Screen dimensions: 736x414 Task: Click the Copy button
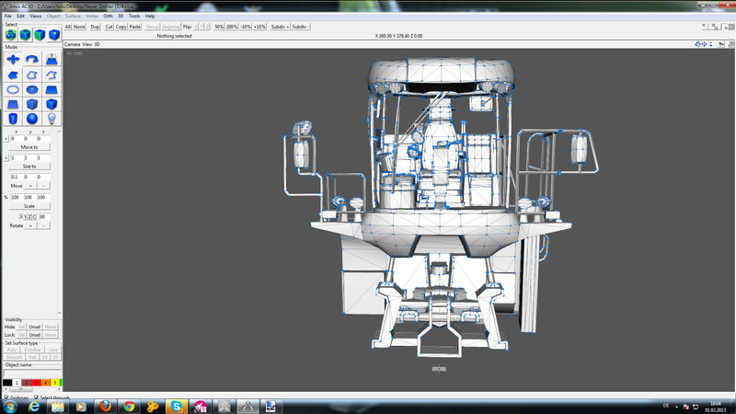pos(121,27)
